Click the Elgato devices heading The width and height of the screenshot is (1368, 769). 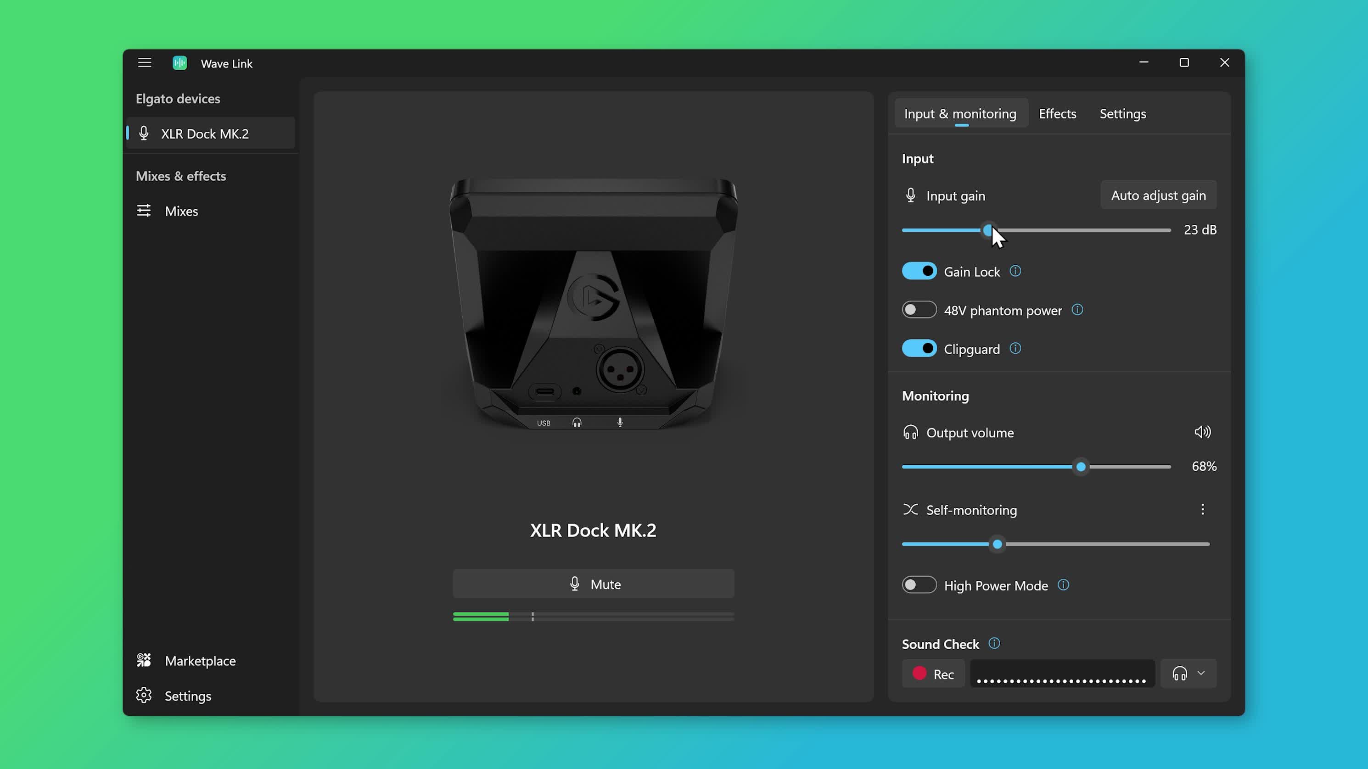(178, 99)
